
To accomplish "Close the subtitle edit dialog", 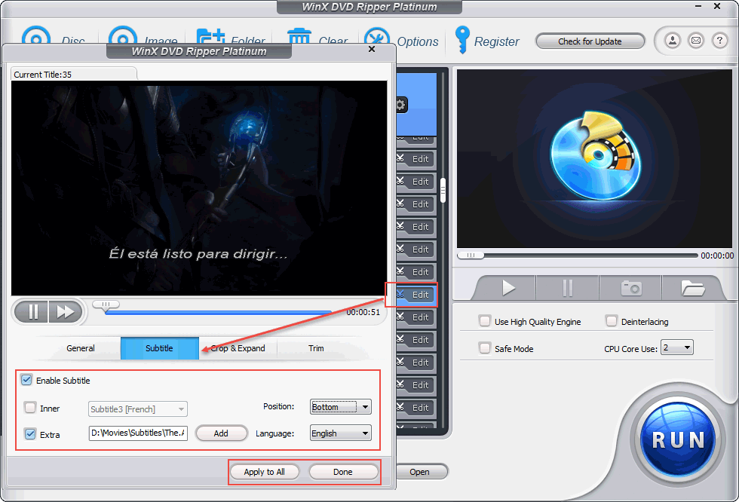I will 372,49.
